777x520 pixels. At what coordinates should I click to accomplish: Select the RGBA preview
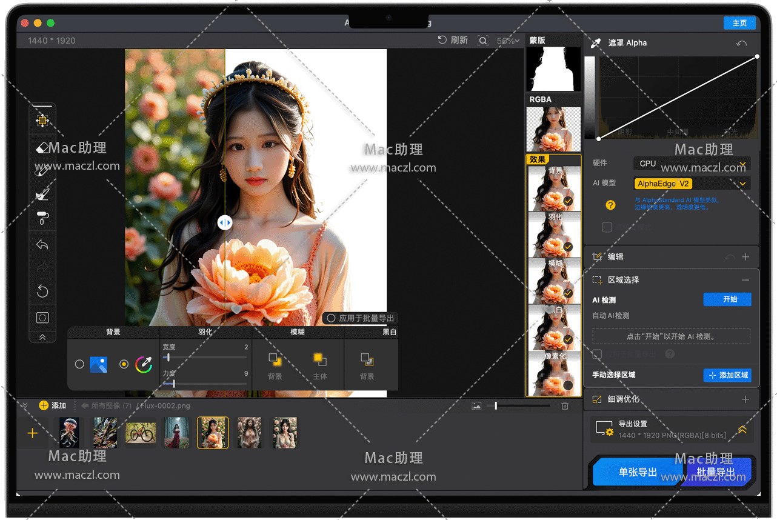coord(553,128)
